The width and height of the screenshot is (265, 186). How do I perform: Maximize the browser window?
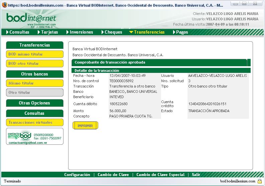click(244, 4)
